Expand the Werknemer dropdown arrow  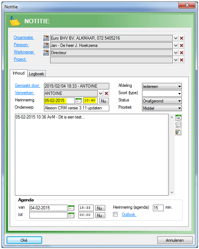coord(175,53)
